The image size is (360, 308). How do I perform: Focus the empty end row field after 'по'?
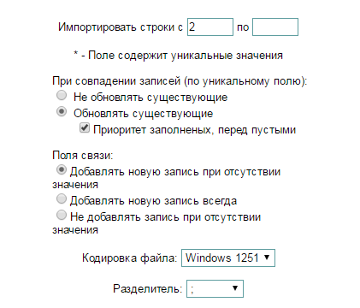point(275,27)
